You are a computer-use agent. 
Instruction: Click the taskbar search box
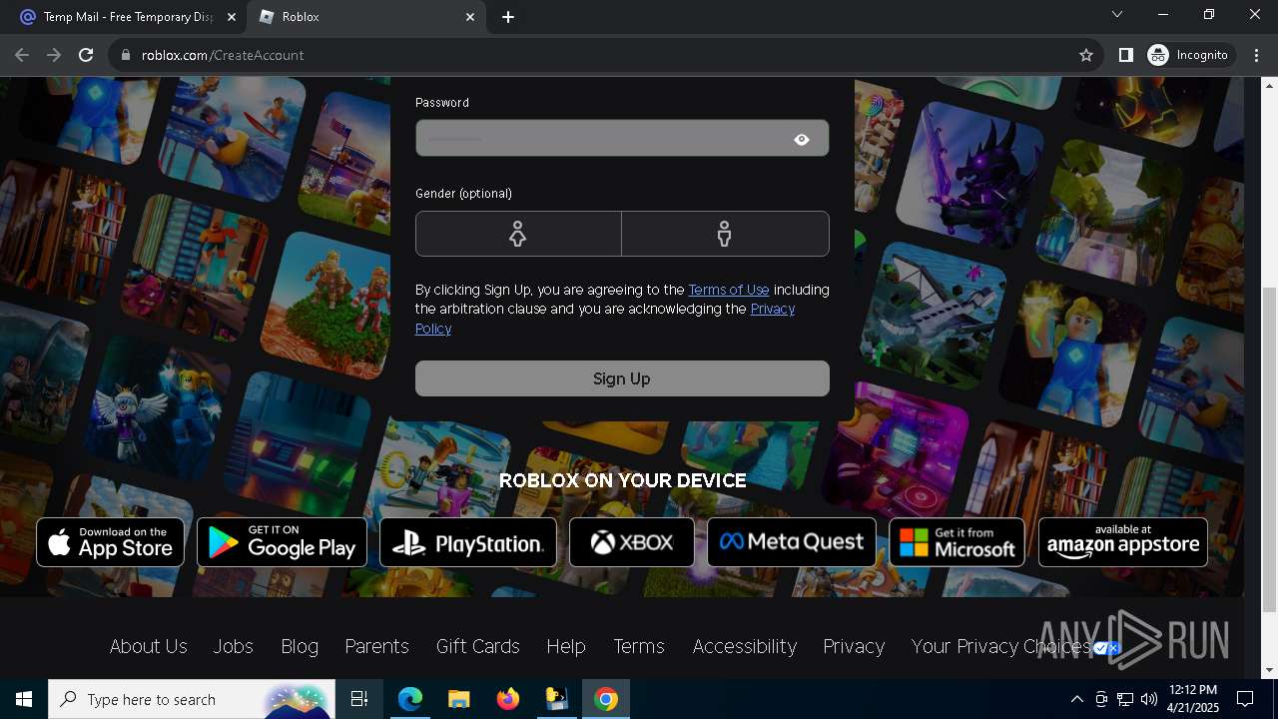point(193,699)
